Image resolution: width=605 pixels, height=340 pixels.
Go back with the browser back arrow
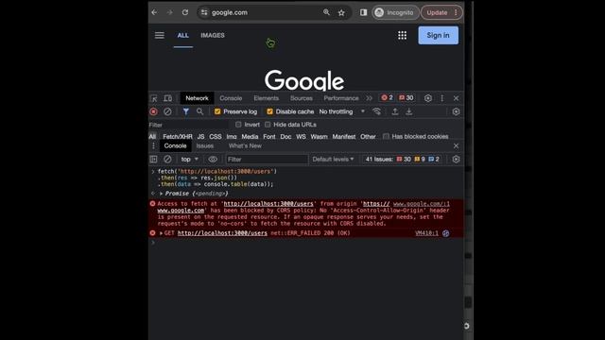click(x=154, y=12)
